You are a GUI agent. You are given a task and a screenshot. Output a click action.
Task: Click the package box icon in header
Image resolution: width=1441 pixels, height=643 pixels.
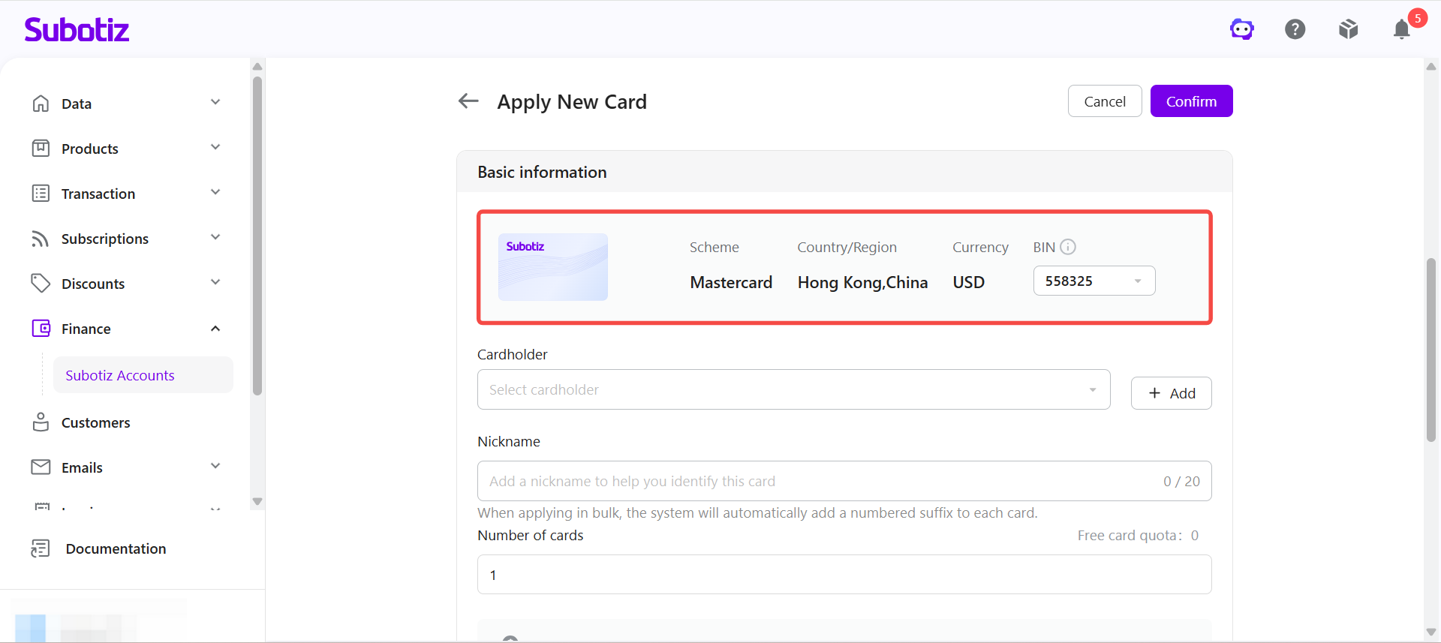pos(1349,29)
